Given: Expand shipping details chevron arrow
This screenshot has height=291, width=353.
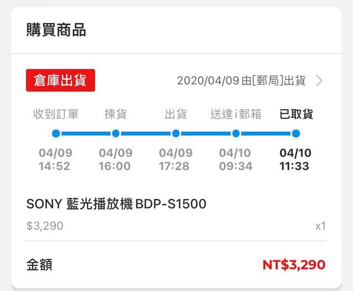Looking at the screenshot, I should (x=319, y=81).
